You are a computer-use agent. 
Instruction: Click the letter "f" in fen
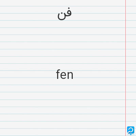click(x=58, y=74)
